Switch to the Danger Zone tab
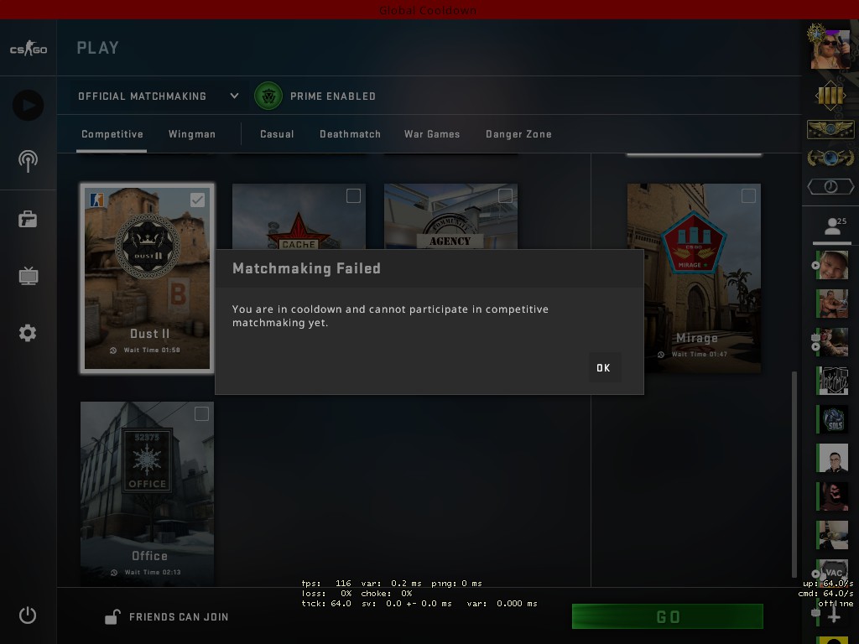This screenshot has width=859, height=644. [x=518, y=134]
